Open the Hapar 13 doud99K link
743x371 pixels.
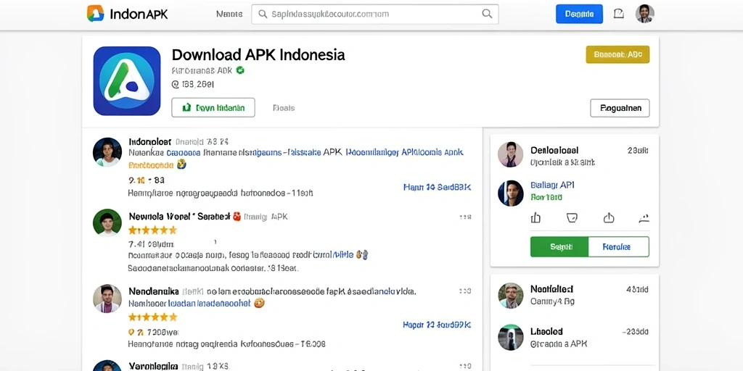[x=437, y=325]
